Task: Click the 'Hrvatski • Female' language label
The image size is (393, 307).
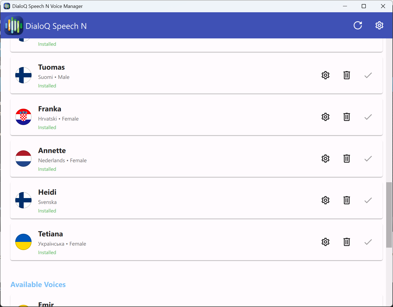Action: pyautogui.click(x=58, y=119)
